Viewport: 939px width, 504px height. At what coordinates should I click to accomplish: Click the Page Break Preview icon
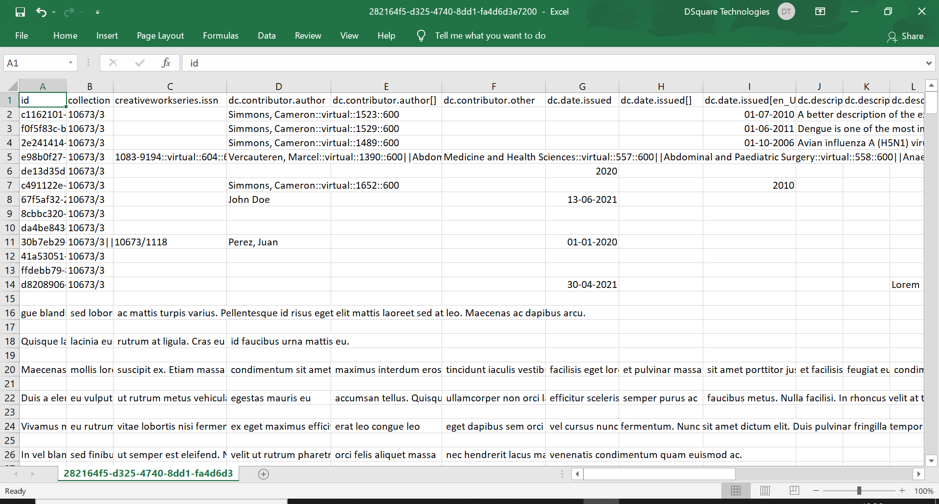coord(794,490)
